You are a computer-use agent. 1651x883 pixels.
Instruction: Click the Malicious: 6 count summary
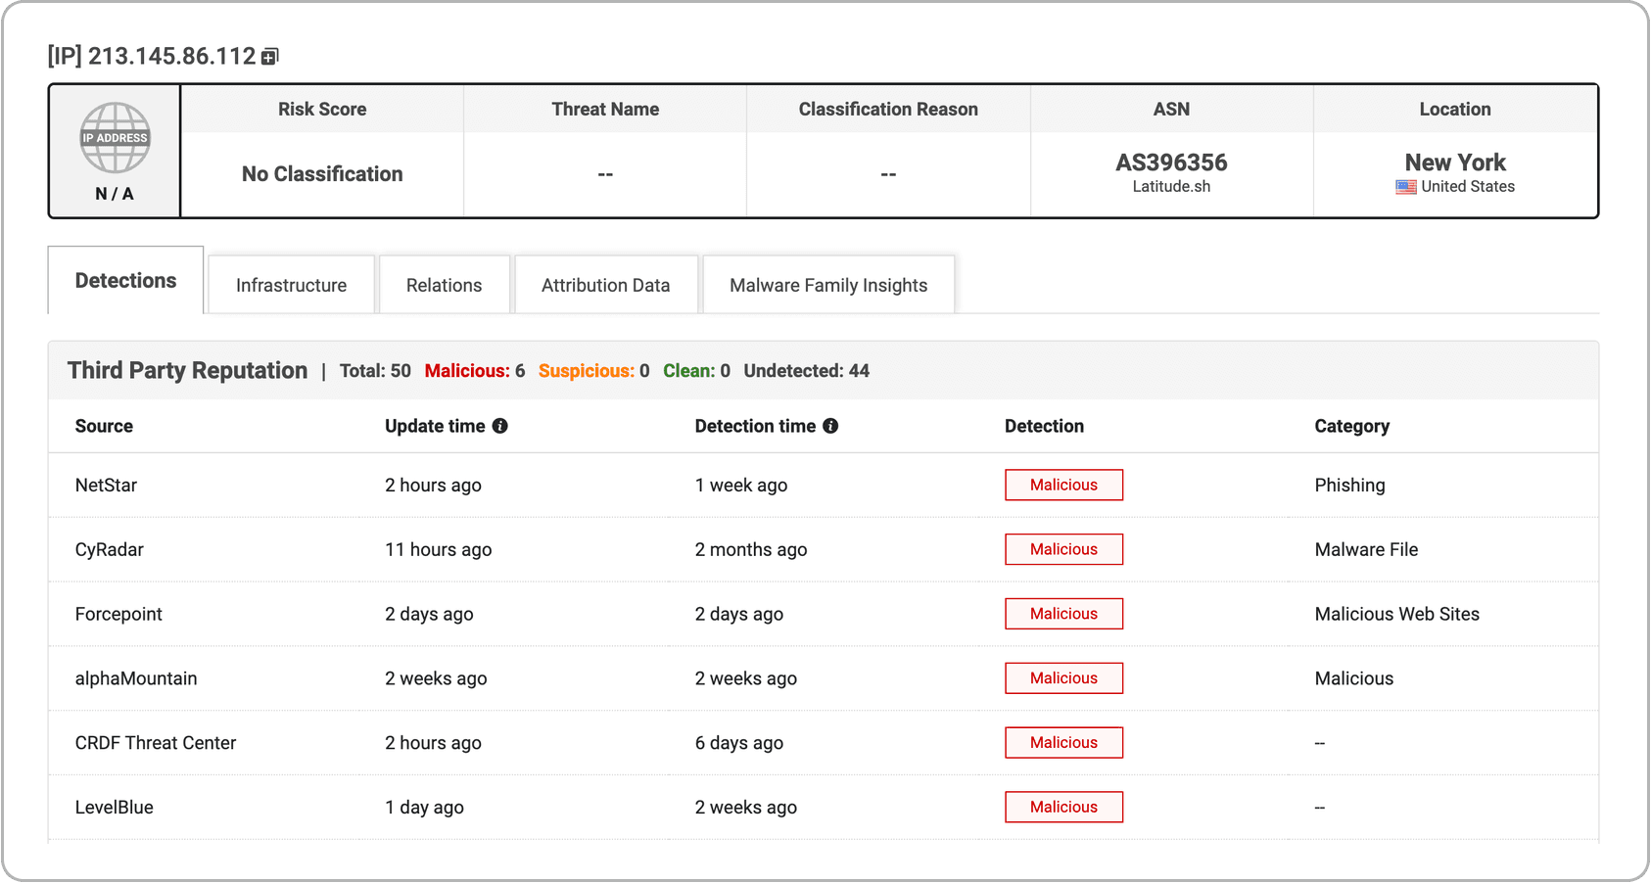tap(474, 371)
